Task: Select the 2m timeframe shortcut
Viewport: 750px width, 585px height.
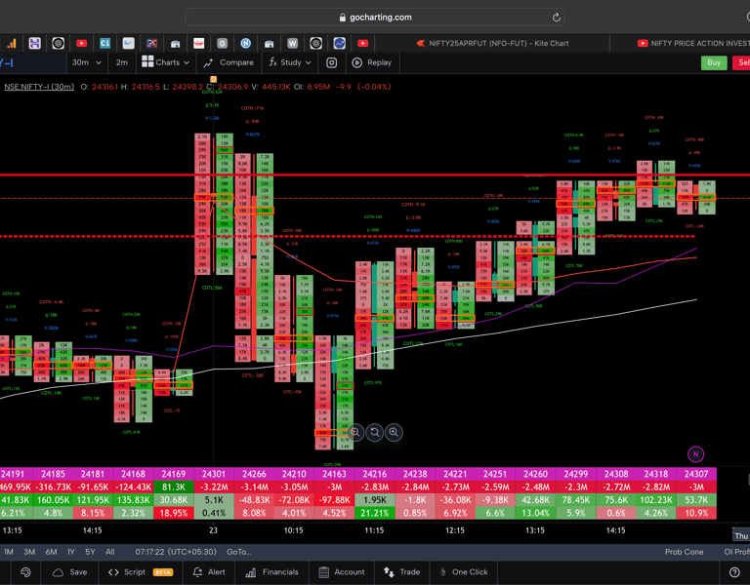Action: pyautogui.click(x=121, y=62)
